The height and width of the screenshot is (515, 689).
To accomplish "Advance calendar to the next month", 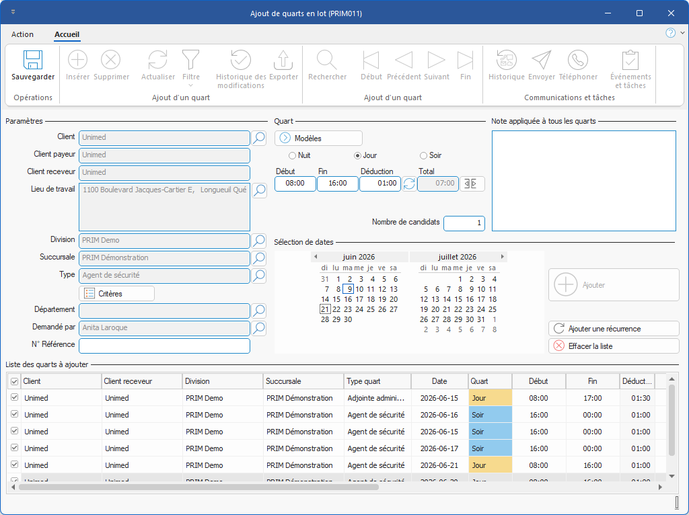I will (x=502, y=256).
